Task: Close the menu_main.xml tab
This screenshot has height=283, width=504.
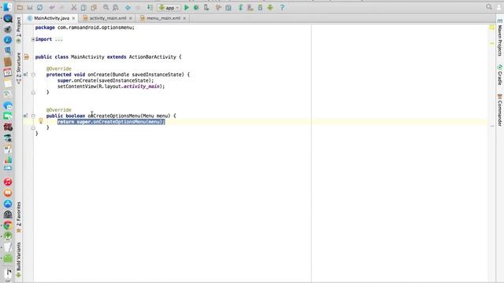Action: (184, 18)
